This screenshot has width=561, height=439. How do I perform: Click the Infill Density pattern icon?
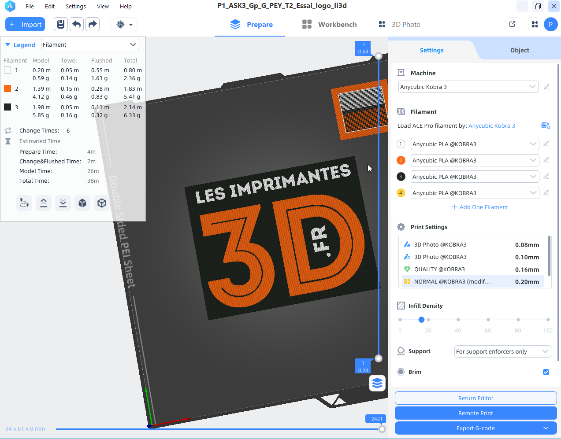click(401, 306)
